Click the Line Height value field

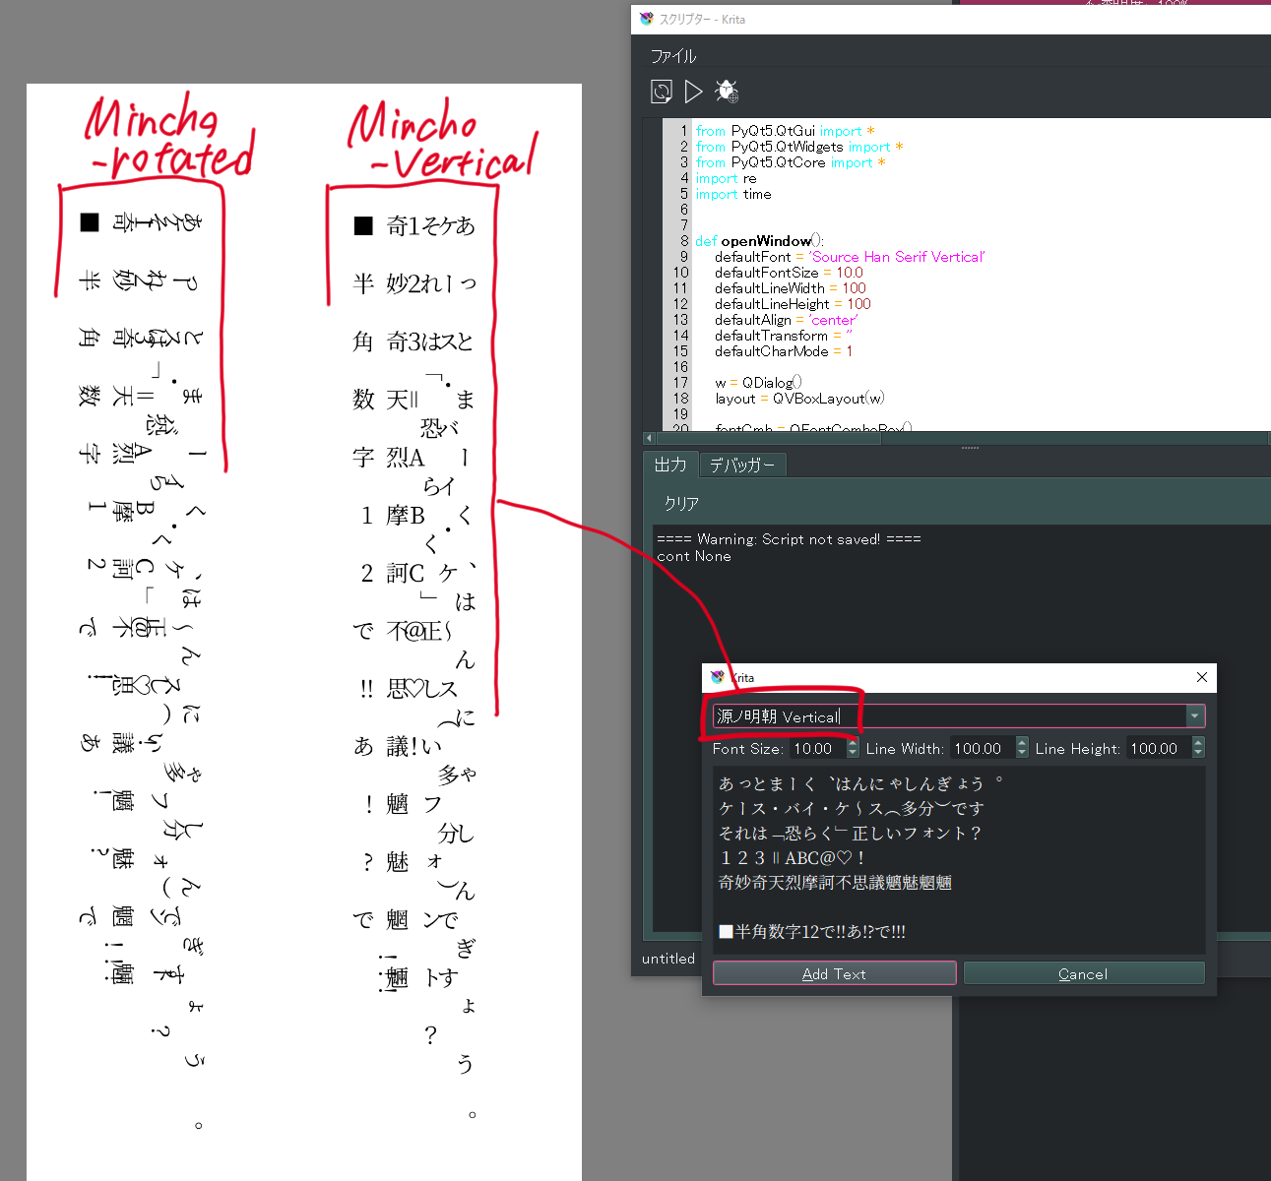pos(1159,749)
